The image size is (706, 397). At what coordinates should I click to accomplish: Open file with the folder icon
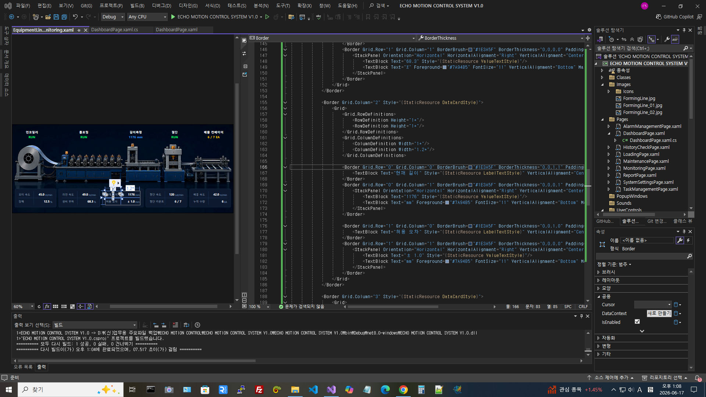pyautogui.click(x=48, y=17)
